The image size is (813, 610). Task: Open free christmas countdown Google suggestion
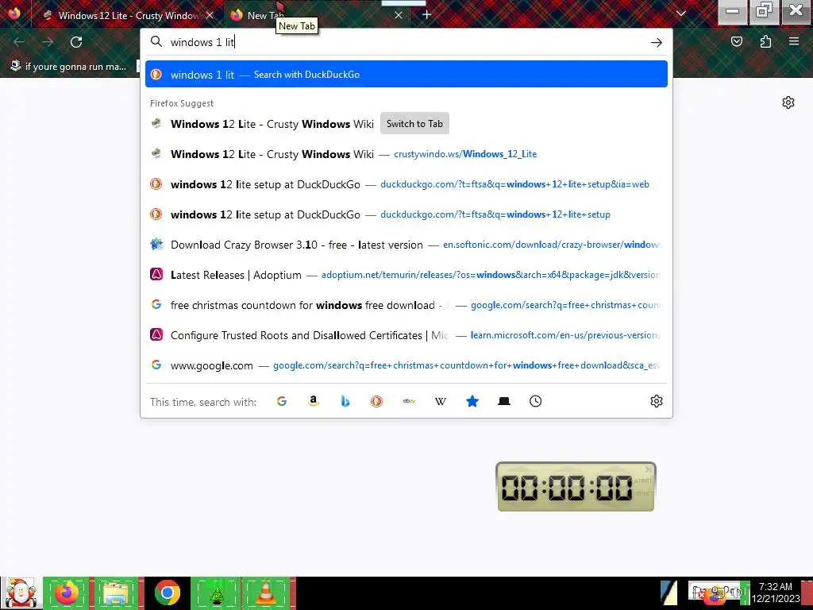click(406, 305)
